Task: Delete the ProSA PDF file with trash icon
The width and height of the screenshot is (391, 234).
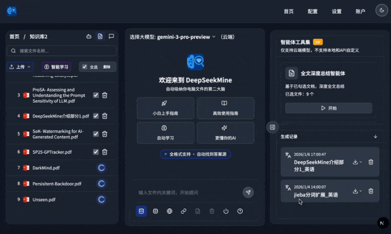Action: pos(104,95)
